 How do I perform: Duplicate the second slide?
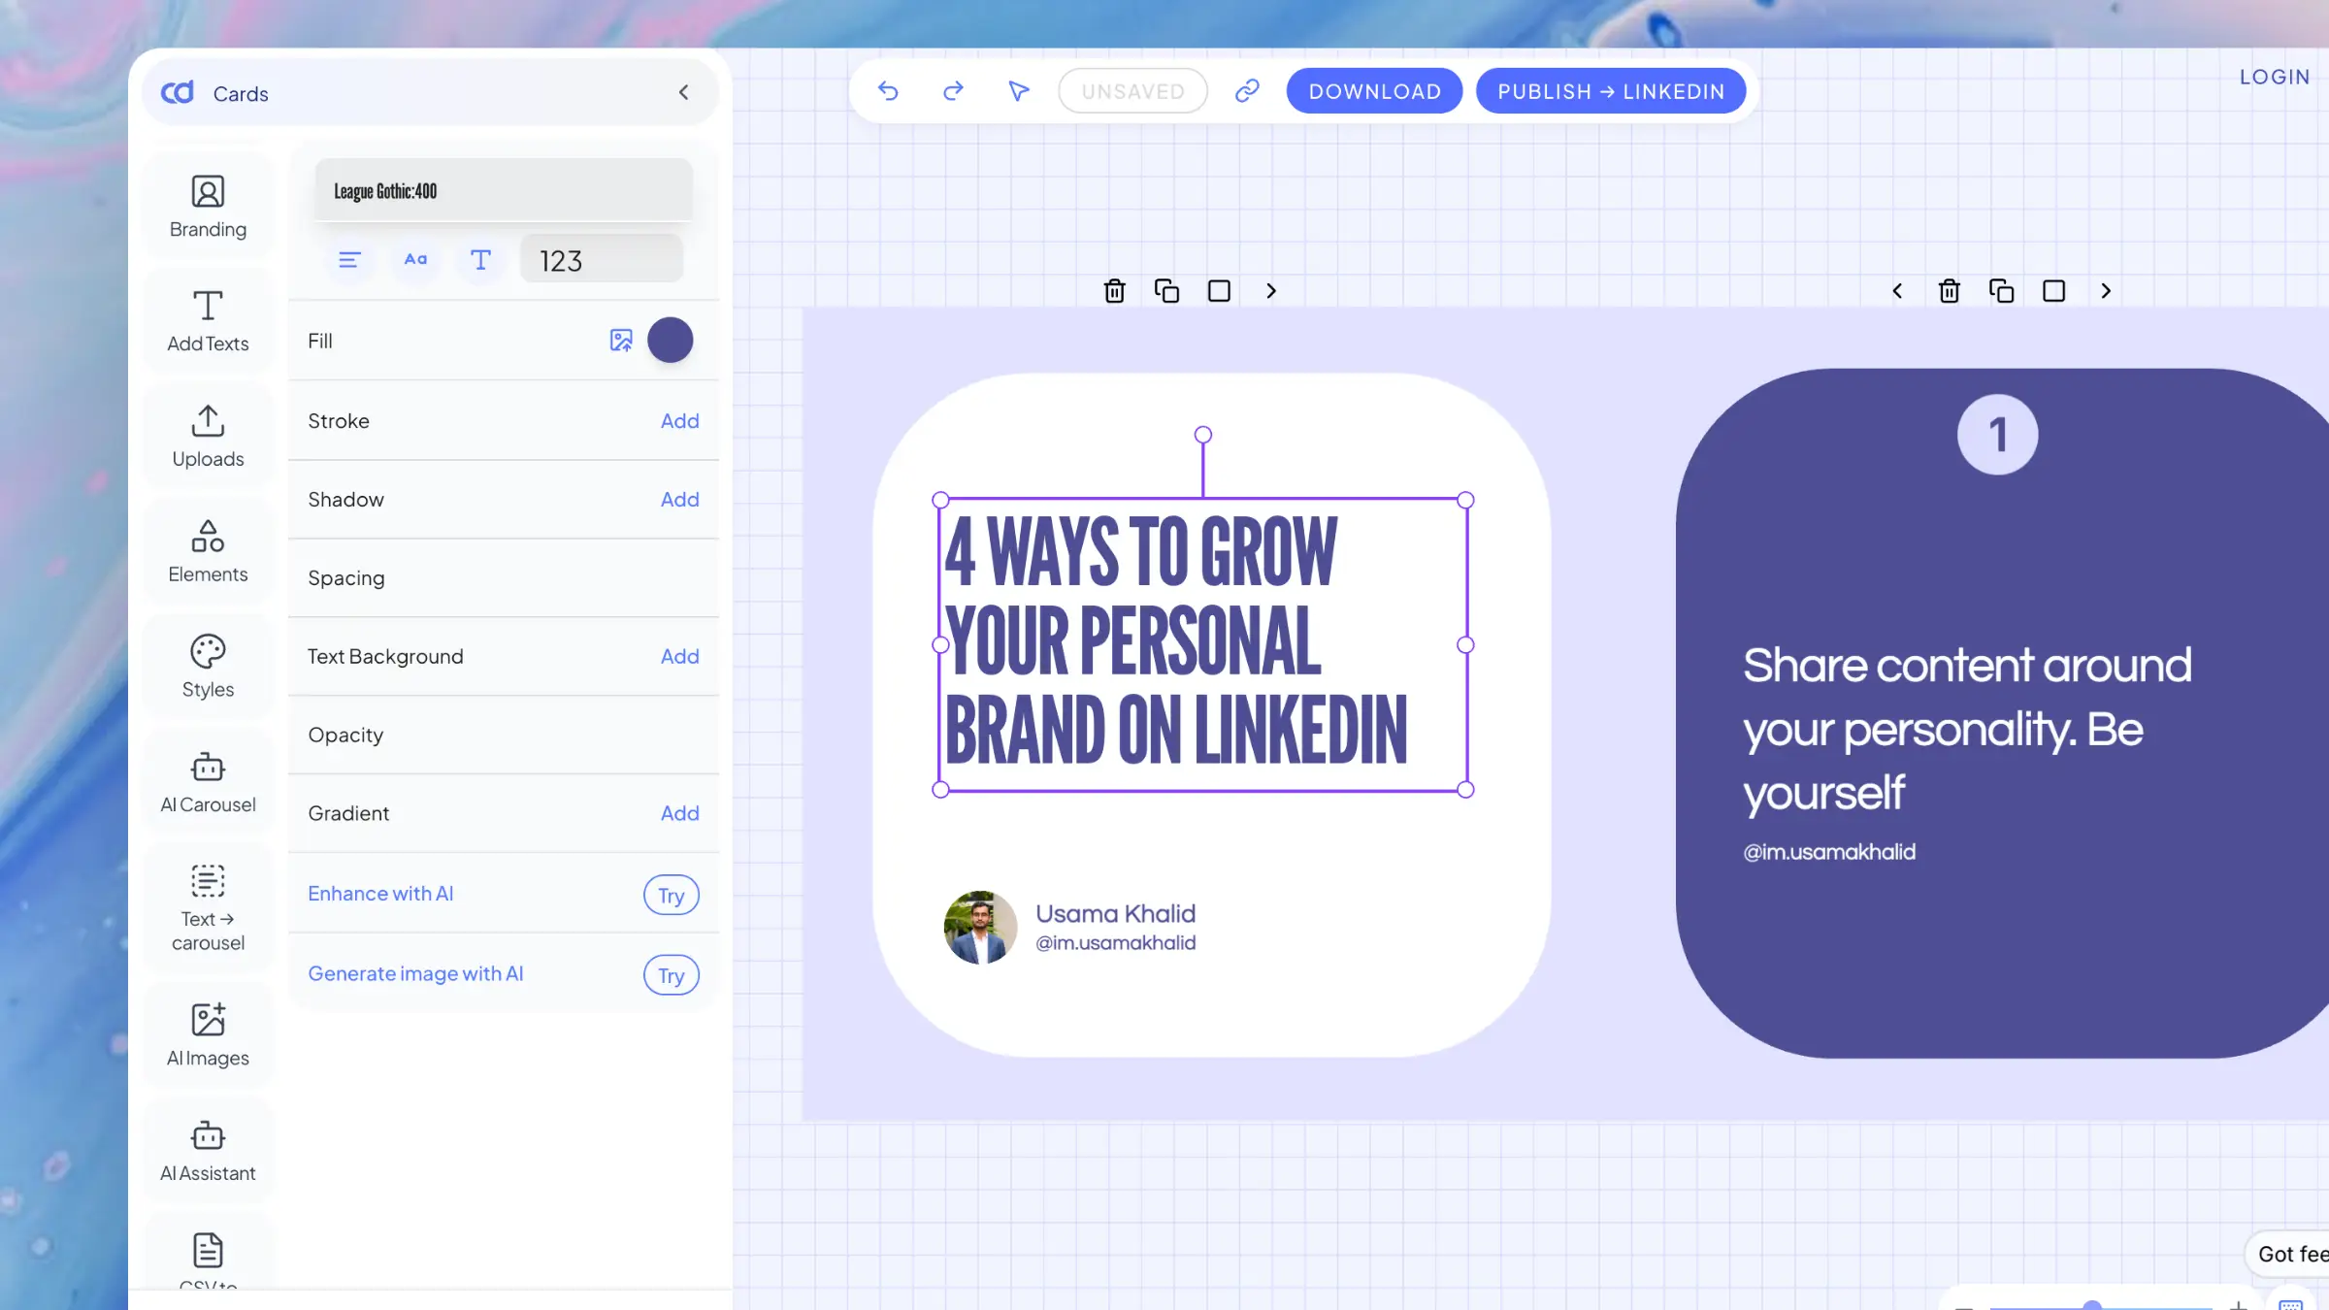pyautogui.click(x=2001, y=291)
